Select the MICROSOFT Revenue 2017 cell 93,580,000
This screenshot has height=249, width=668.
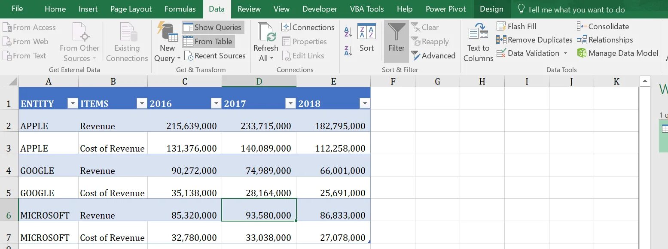(x=259, y=210)
